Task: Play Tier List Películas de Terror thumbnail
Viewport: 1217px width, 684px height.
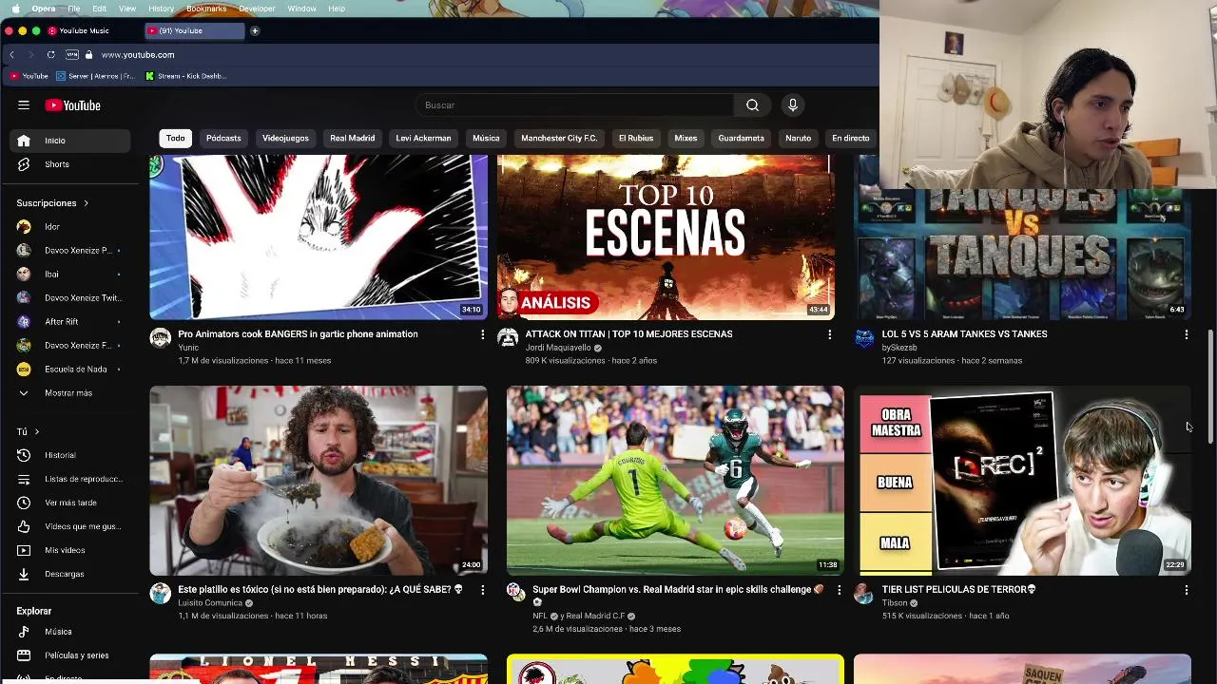Action: click(1022, 481)
